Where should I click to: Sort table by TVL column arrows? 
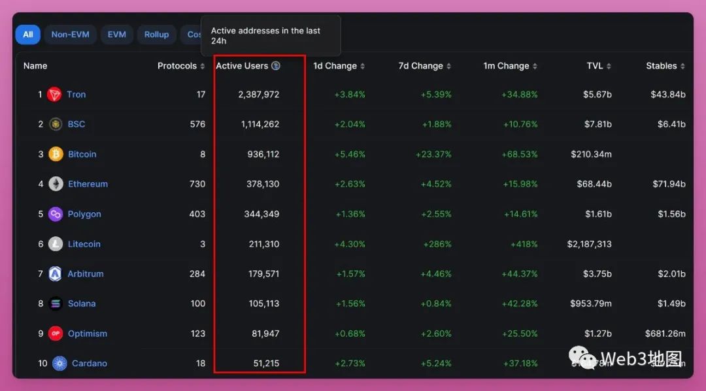(x=609, y=66)
